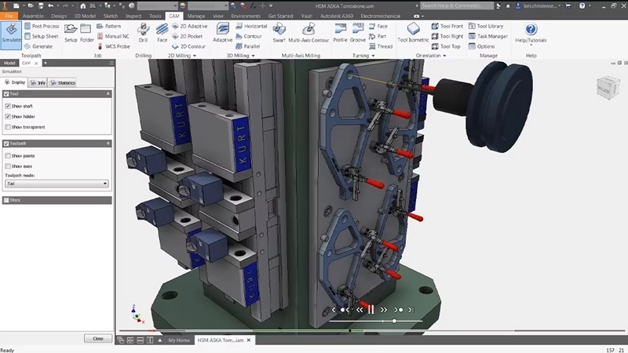Image resolution: width=628 pixels, height=353 pixels.
Task: Select 2D Pocket milling
Action: click(187, 36)
